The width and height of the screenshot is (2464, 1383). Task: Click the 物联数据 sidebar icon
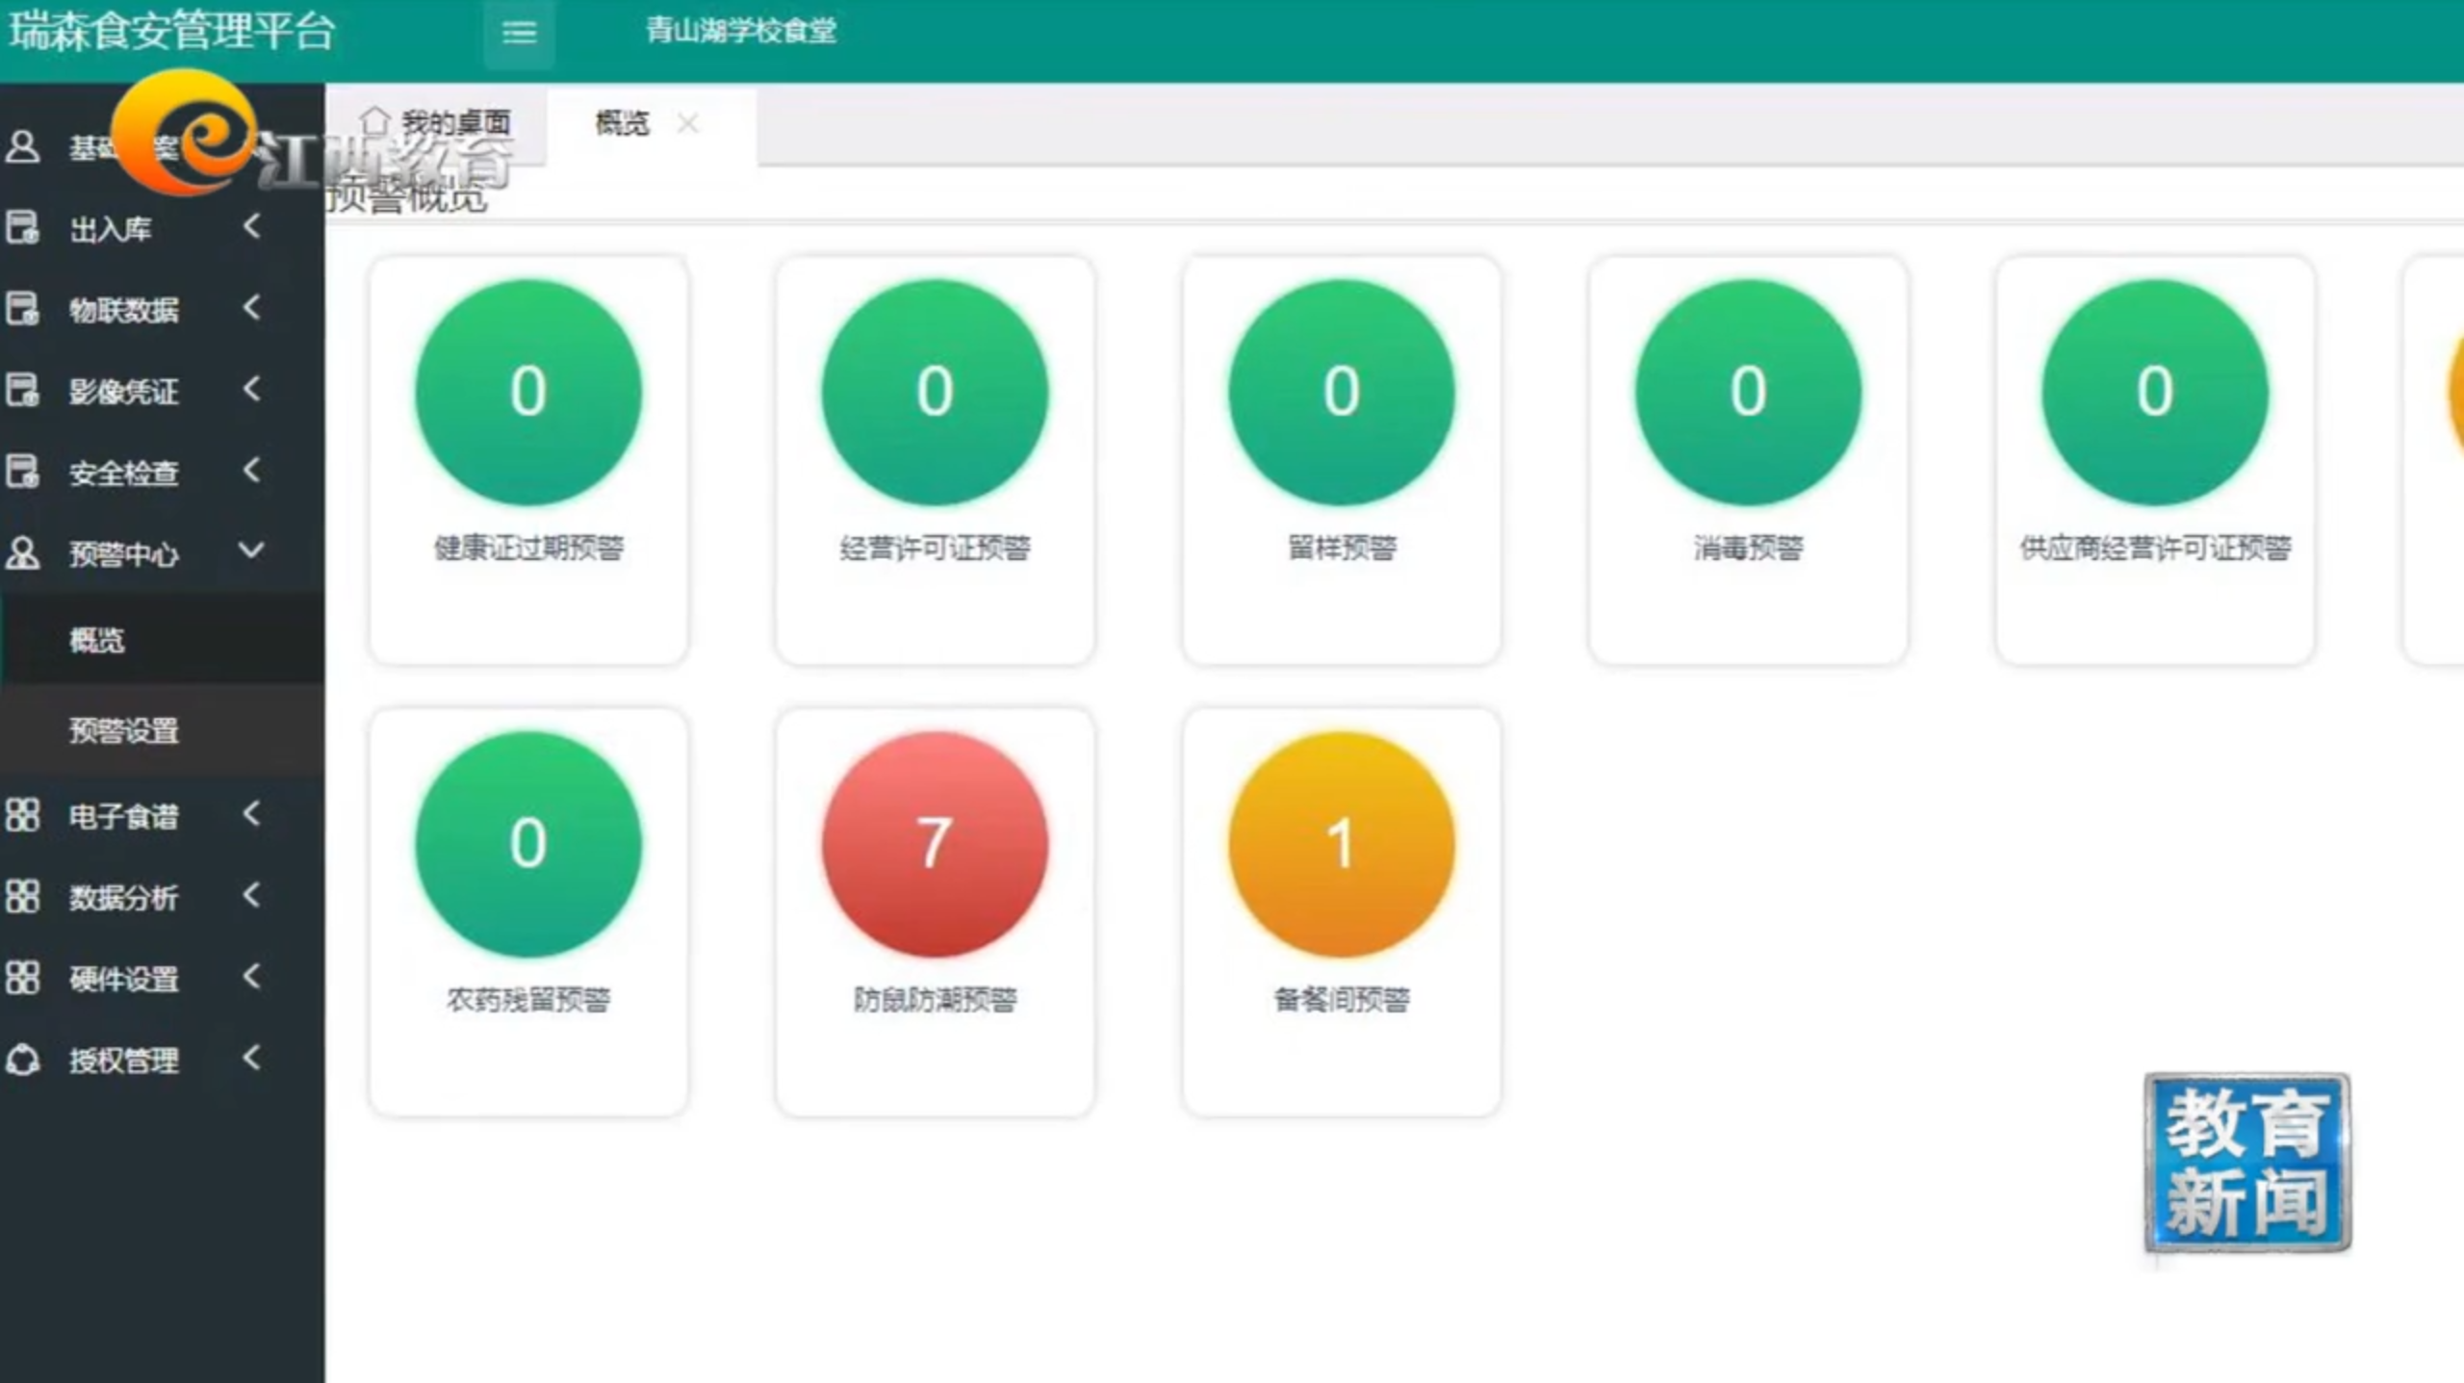22,309
